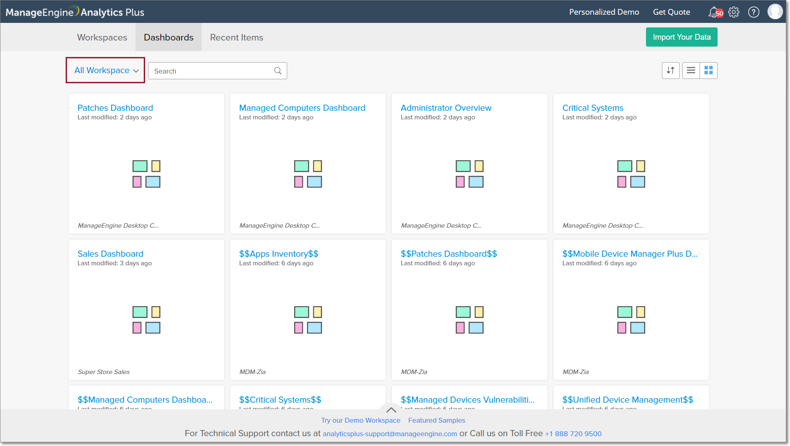Viewport: 790px width, 446px height.
Task: Select the Dashboards tab
Action: (169, 37)
